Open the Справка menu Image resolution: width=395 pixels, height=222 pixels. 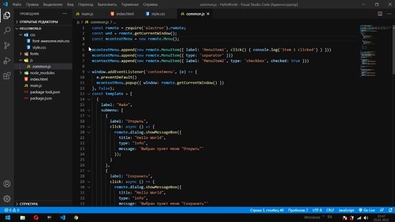click(x=150, y=4)
